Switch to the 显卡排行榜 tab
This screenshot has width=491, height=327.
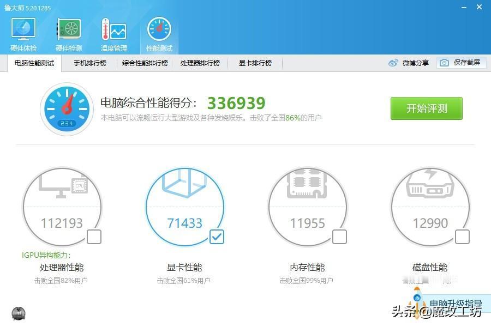click(255, 63)
